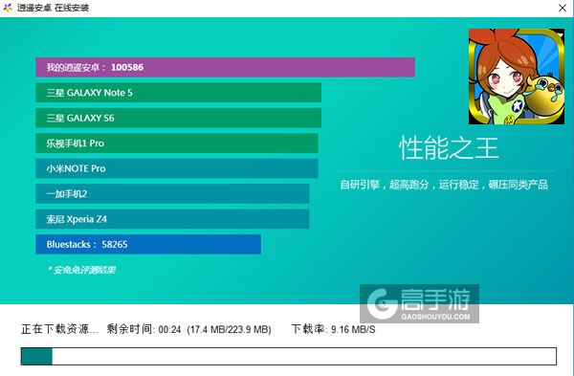Click the 小米NOTE Pro bar
Viewport: 574px width, 376px height.
point(177,168)
